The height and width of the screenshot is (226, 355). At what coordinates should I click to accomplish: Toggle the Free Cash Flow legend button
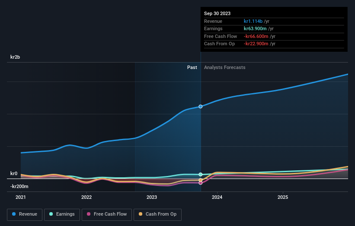click(107, 214)
